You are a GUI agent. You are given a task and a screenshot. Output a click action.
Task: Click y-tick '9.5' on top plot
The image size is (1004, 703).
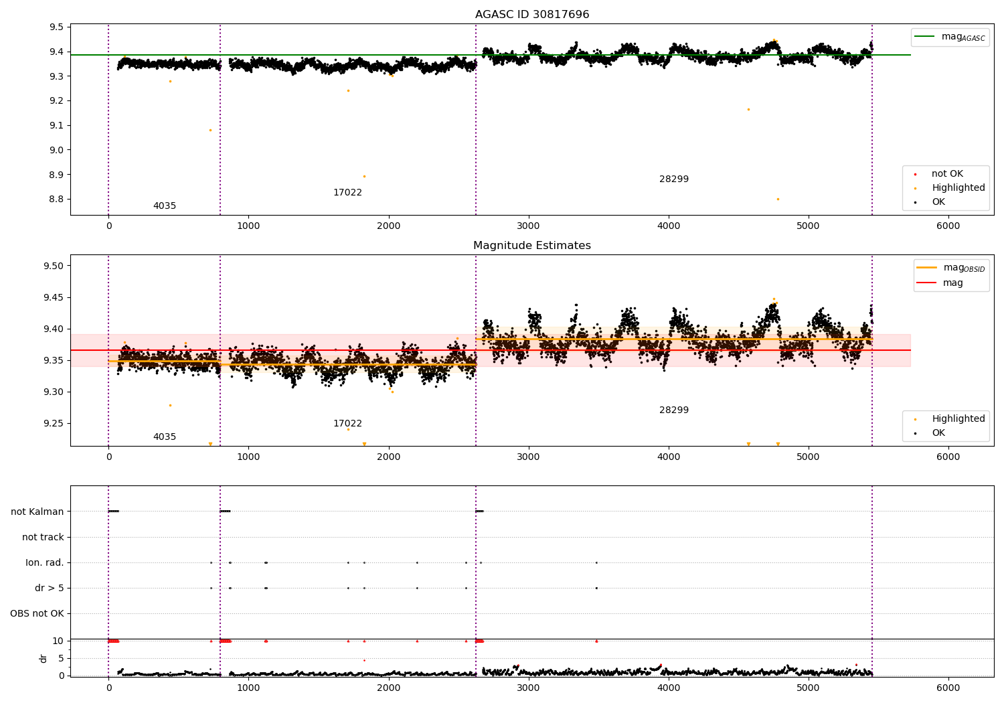(x=57, y=27)
